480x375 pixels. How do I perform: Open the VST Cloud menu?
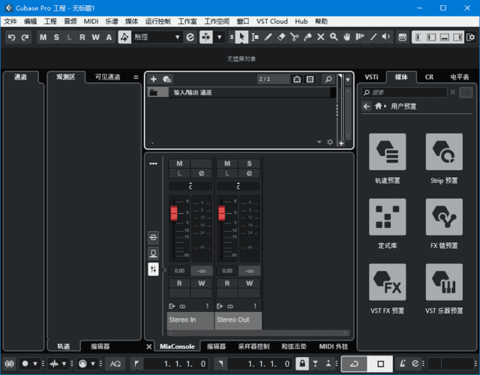tap(271, 22)
